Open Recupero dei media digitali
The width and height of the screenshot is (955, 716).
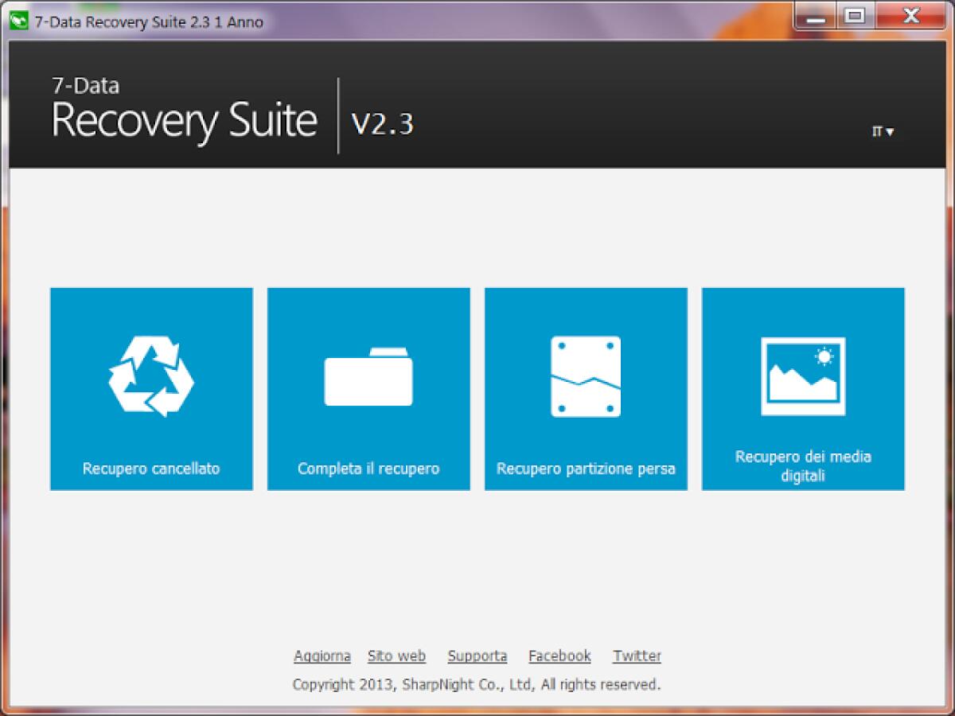[802, 388]
